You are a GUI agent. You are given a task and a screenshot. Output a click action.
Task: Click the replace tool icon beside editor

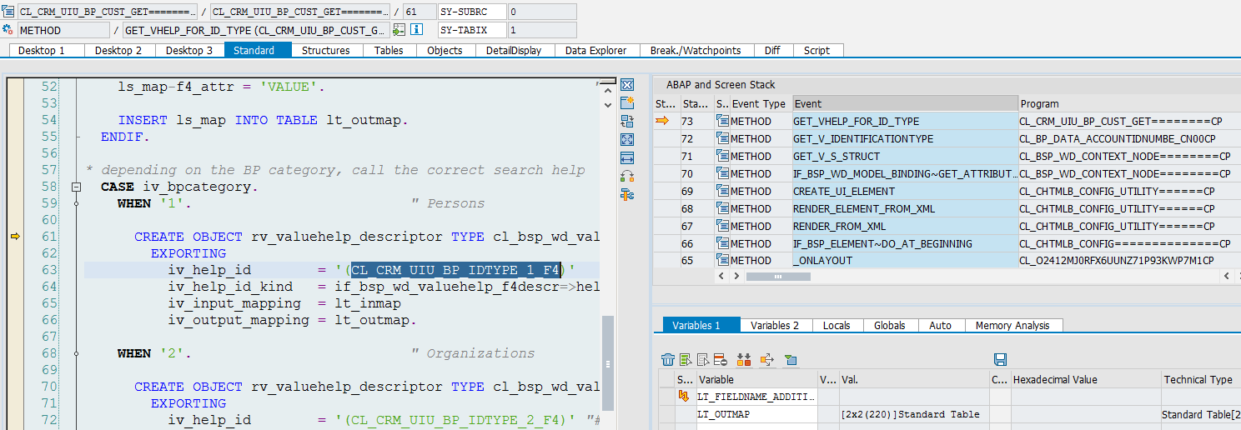(627, 122)
